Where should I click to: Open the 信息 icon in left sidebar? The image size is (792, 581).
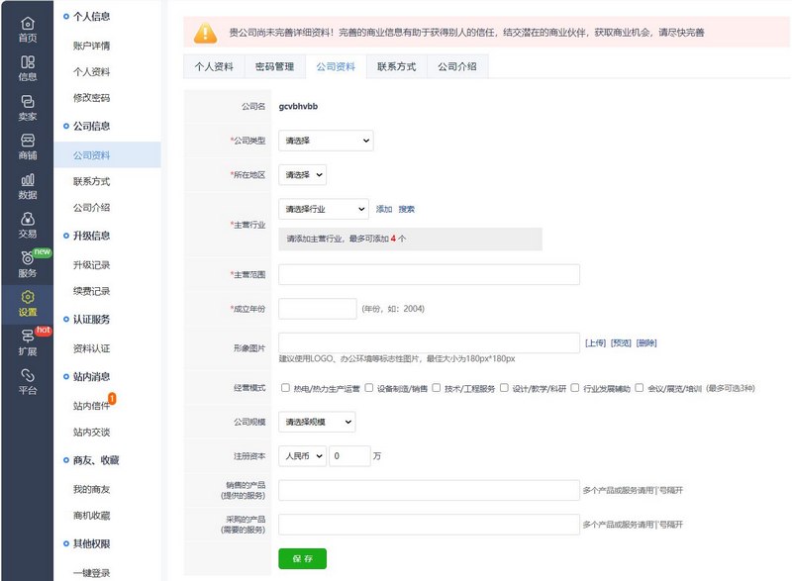(x=27, y=62)
